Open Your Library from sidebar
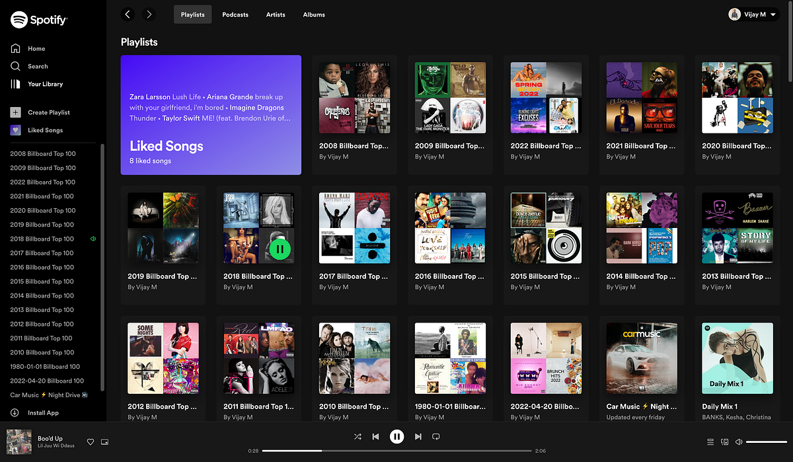 click(x=15, y=84)
